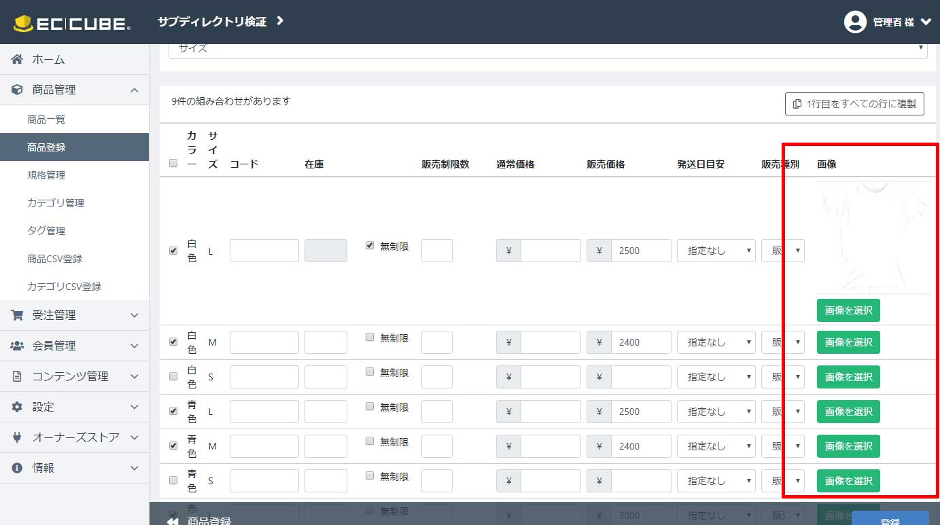Click the Home house icon in sidebar
Screen dimensions: 940x525
(18, 59)
